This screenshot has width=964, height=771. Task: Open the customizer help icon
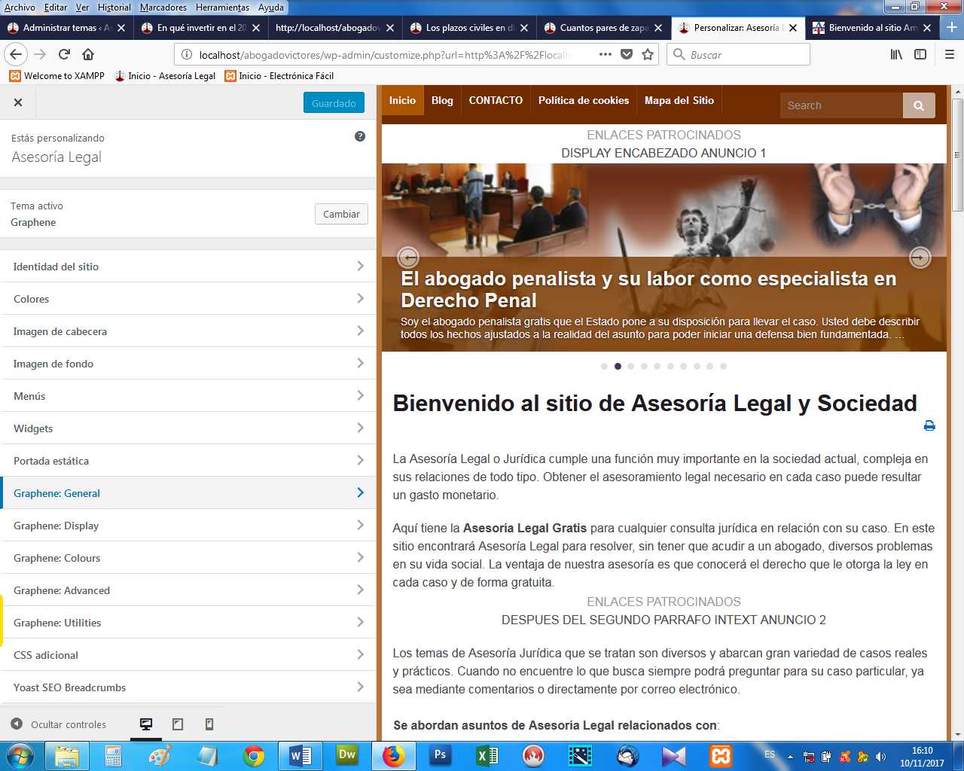360,136
